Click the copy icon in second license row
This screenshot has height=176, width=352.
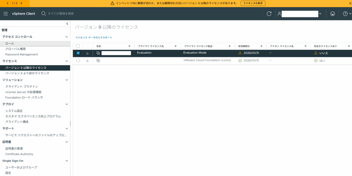[98, 61]
